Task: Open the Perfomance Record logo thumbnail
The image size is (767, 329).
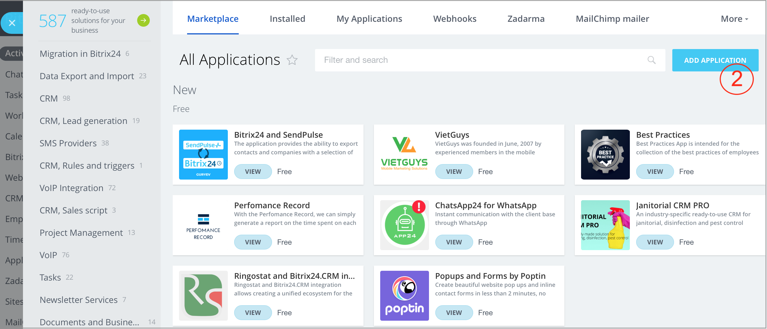Action: pos(203,225)
